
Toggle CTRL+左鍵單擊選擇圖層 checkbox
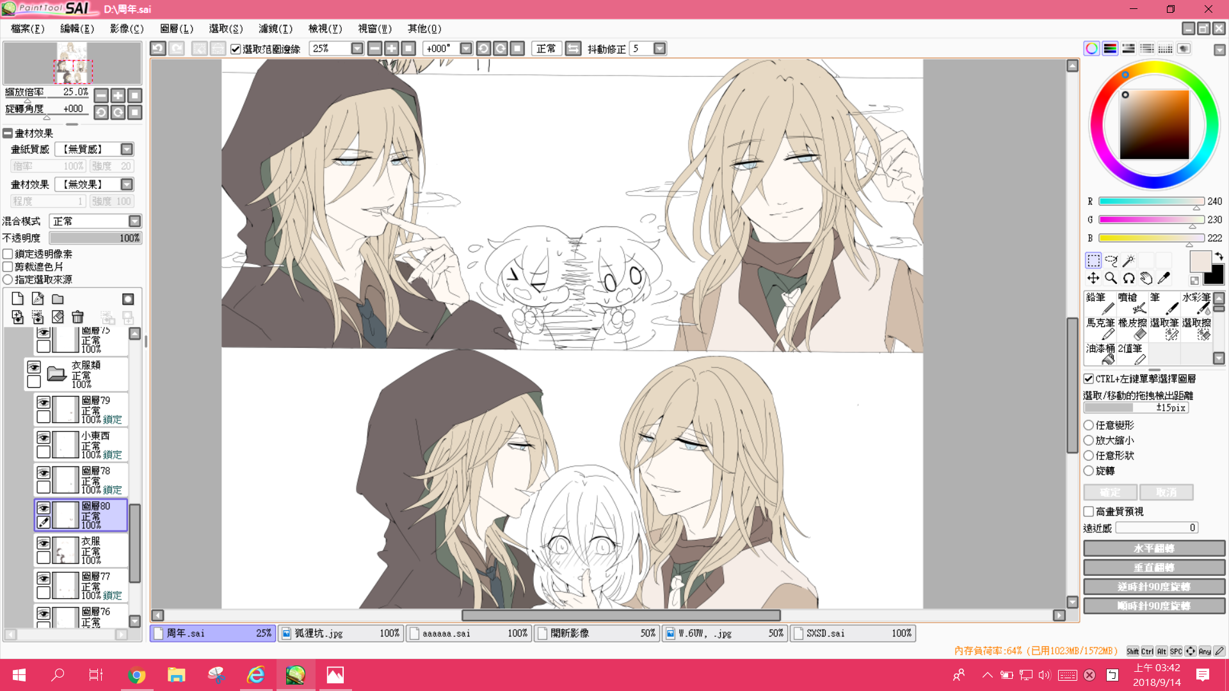click(x=1088, y=379)
